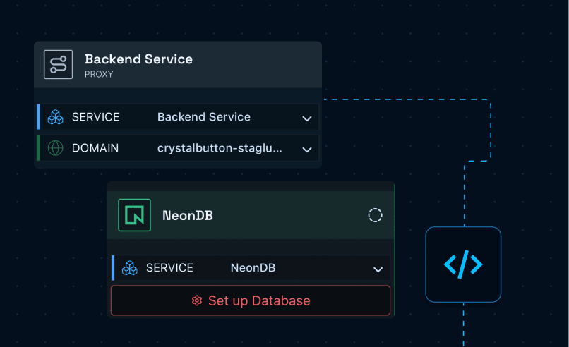Click the cubes icon in NeonDB service row
Viewport: 569px width, 347px height.
[x=130, y=268]
